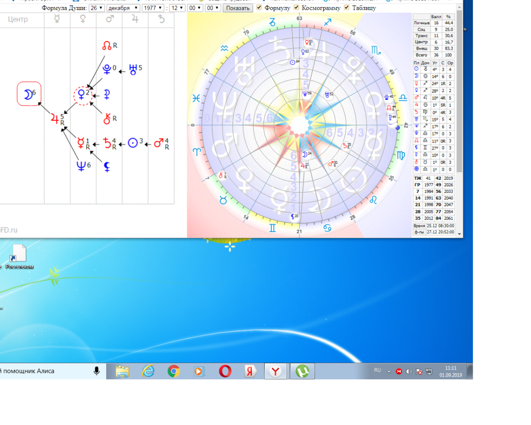531x425 pixels.
Task: Launch Google Chrome from the taskbar
Action: coord(173,371)
